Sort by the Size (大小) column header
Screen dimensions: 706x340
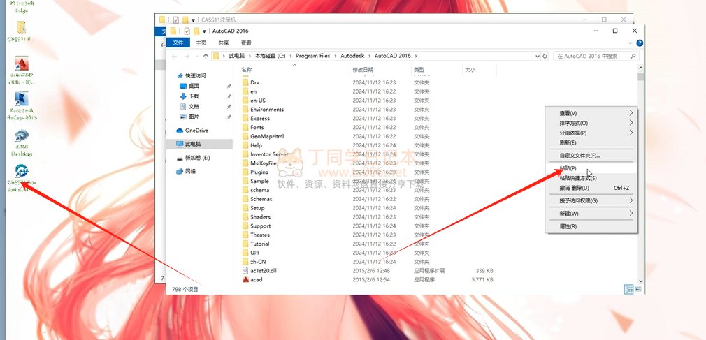coord(470,70)
